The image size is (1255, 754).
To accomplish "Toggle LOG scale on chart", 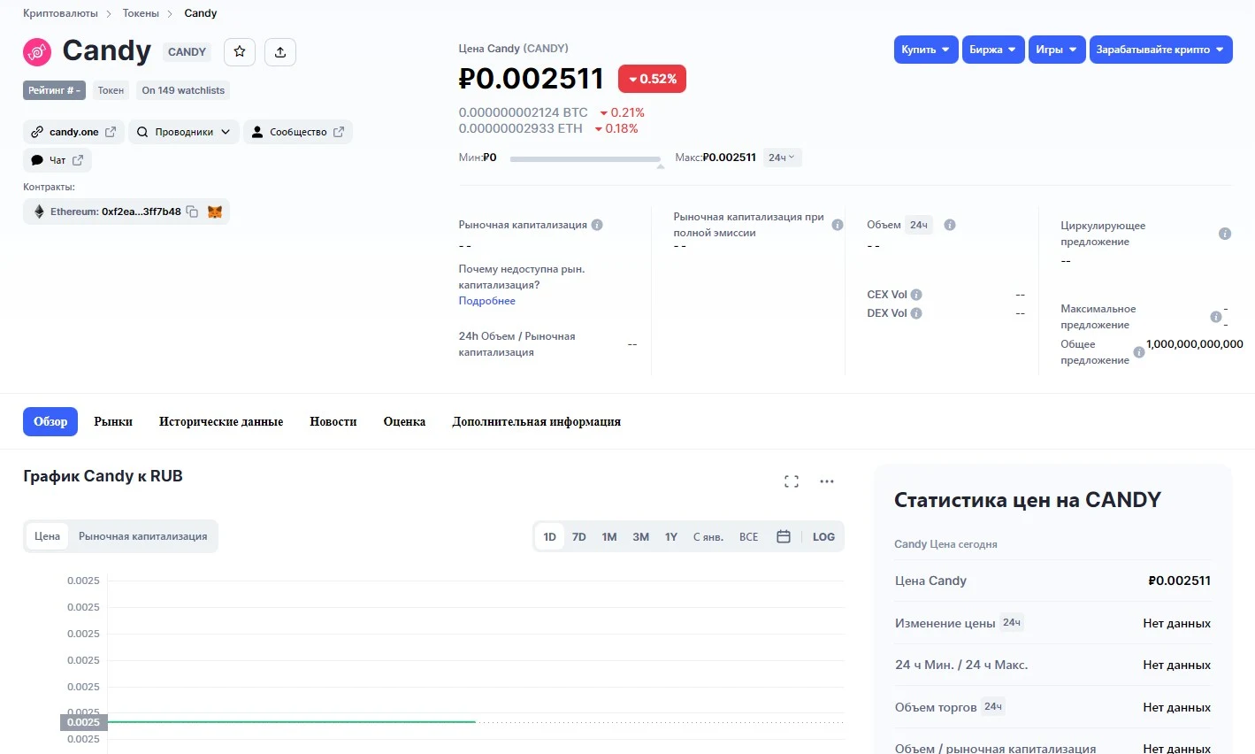I will pyautogui.click(x=823, y=537).
